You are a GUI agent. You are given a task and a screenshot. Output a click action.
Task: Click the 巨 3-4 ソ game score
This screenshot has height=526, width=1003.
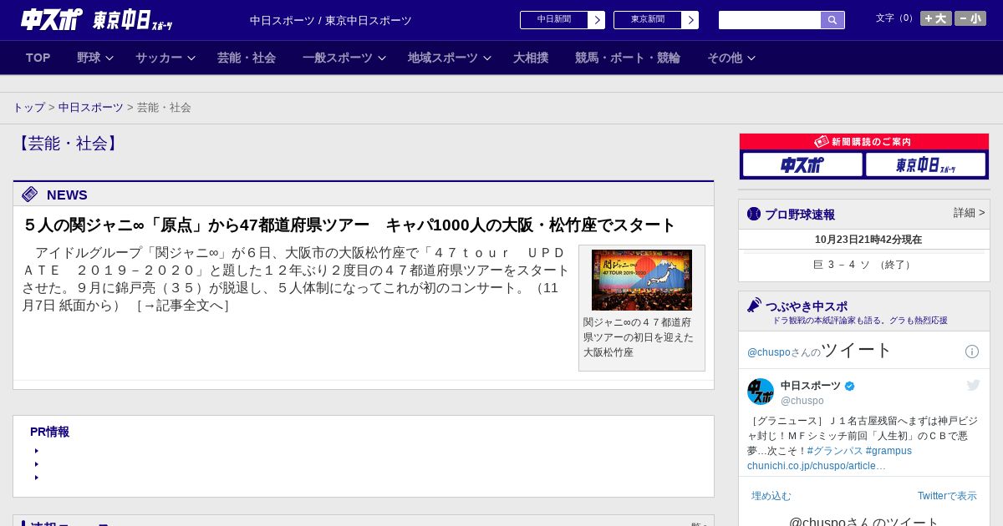pos(864,265)
